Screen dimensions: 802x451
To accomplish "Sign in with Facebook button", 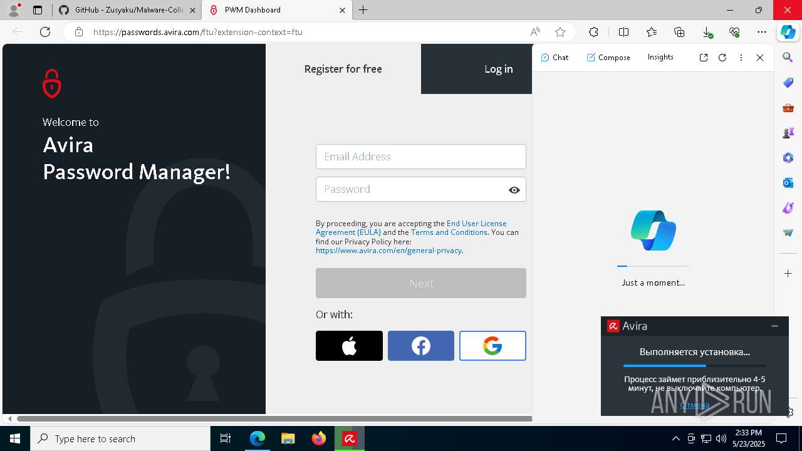I will tap(421, 346).
